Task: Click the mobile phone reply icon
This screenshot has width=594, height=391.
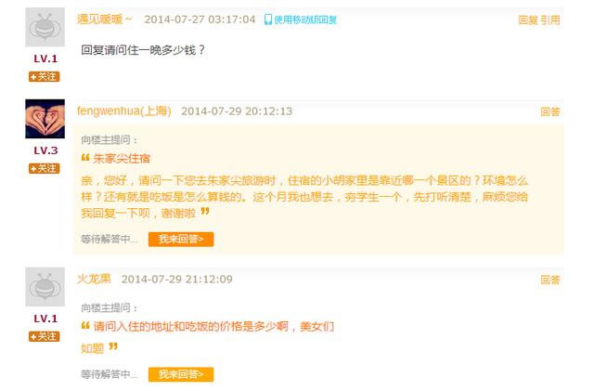Action: click(268, 20)
